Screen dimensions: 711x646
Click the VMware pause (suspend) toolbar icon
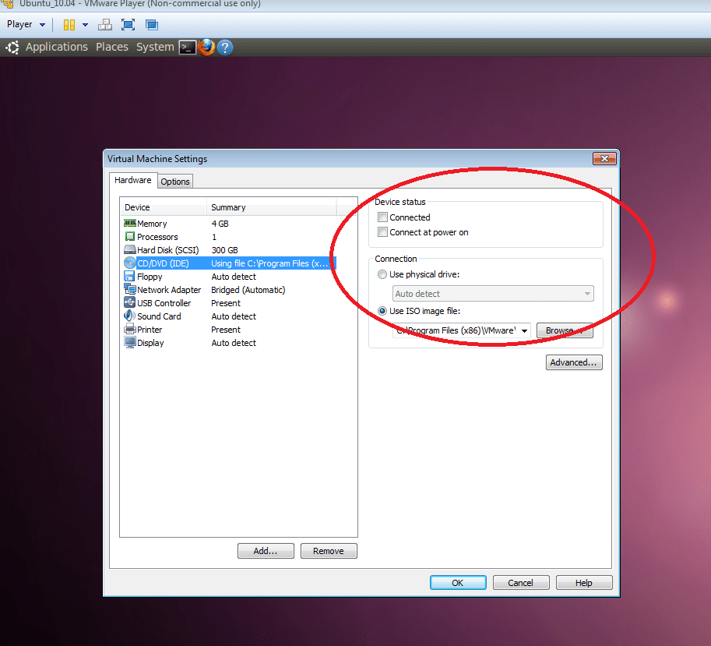click(x=69, y=24)
